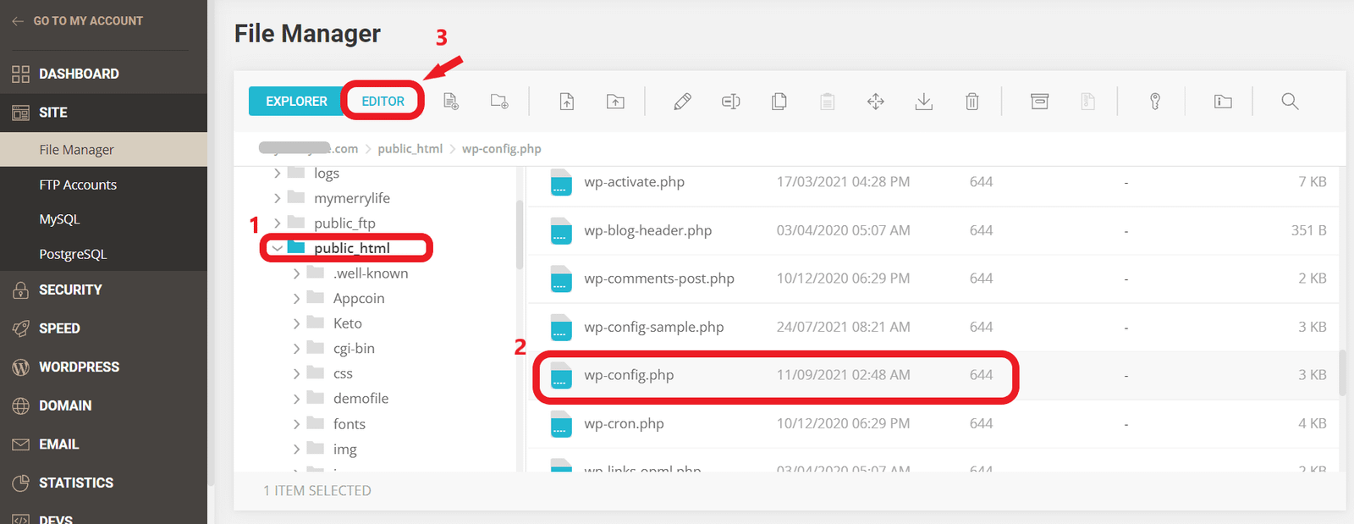Viewport: 1354px width, 524px height.
Task: Click the file list vertical scrollbar
Action: (x=1342, y=372)
